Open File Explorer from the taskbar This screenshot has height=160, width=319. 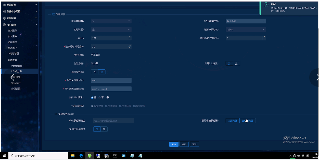tap(72, 156)
